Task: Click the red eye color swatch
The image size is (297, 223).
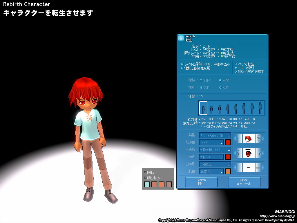Action: (x=228, y=157)
